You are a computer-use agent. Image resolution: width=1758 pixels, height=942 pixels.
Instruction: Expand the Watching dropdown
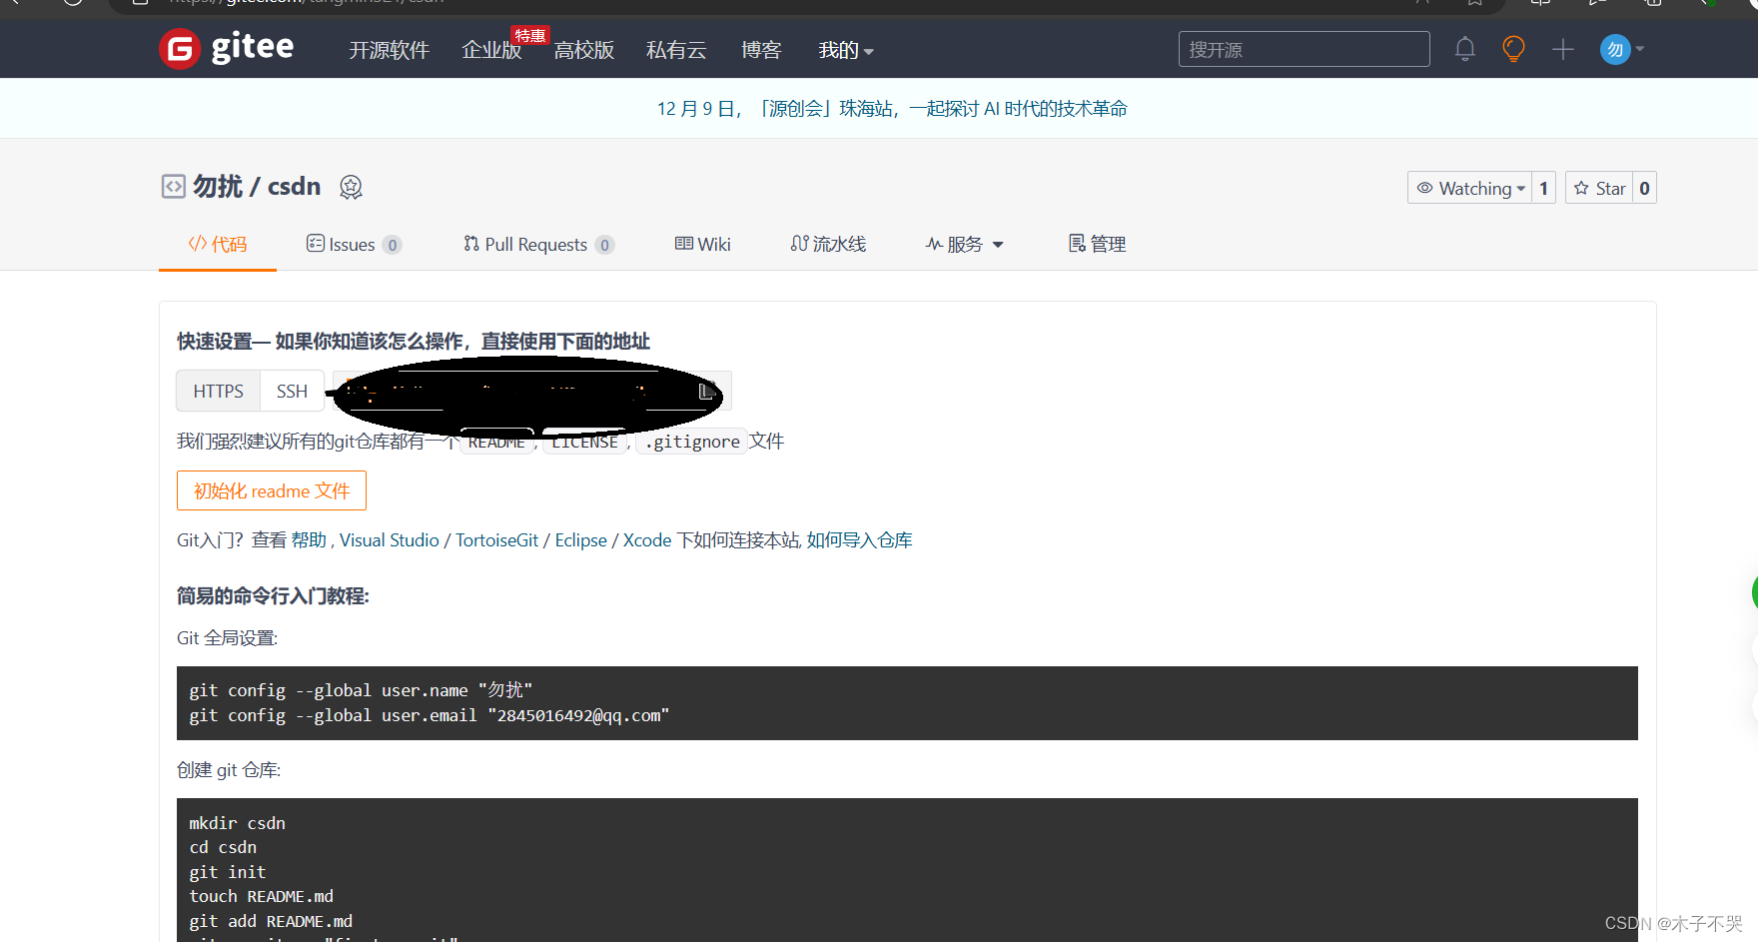coord(1470,188)
